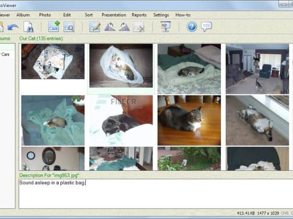Click the 413.41 KB file size in status bar
This screenshot has width=293, height=219.
pos(245,213)
